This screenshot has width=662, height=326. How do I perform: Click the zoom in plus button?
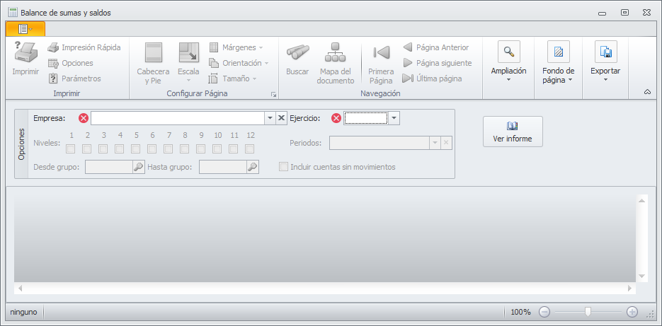632,312
